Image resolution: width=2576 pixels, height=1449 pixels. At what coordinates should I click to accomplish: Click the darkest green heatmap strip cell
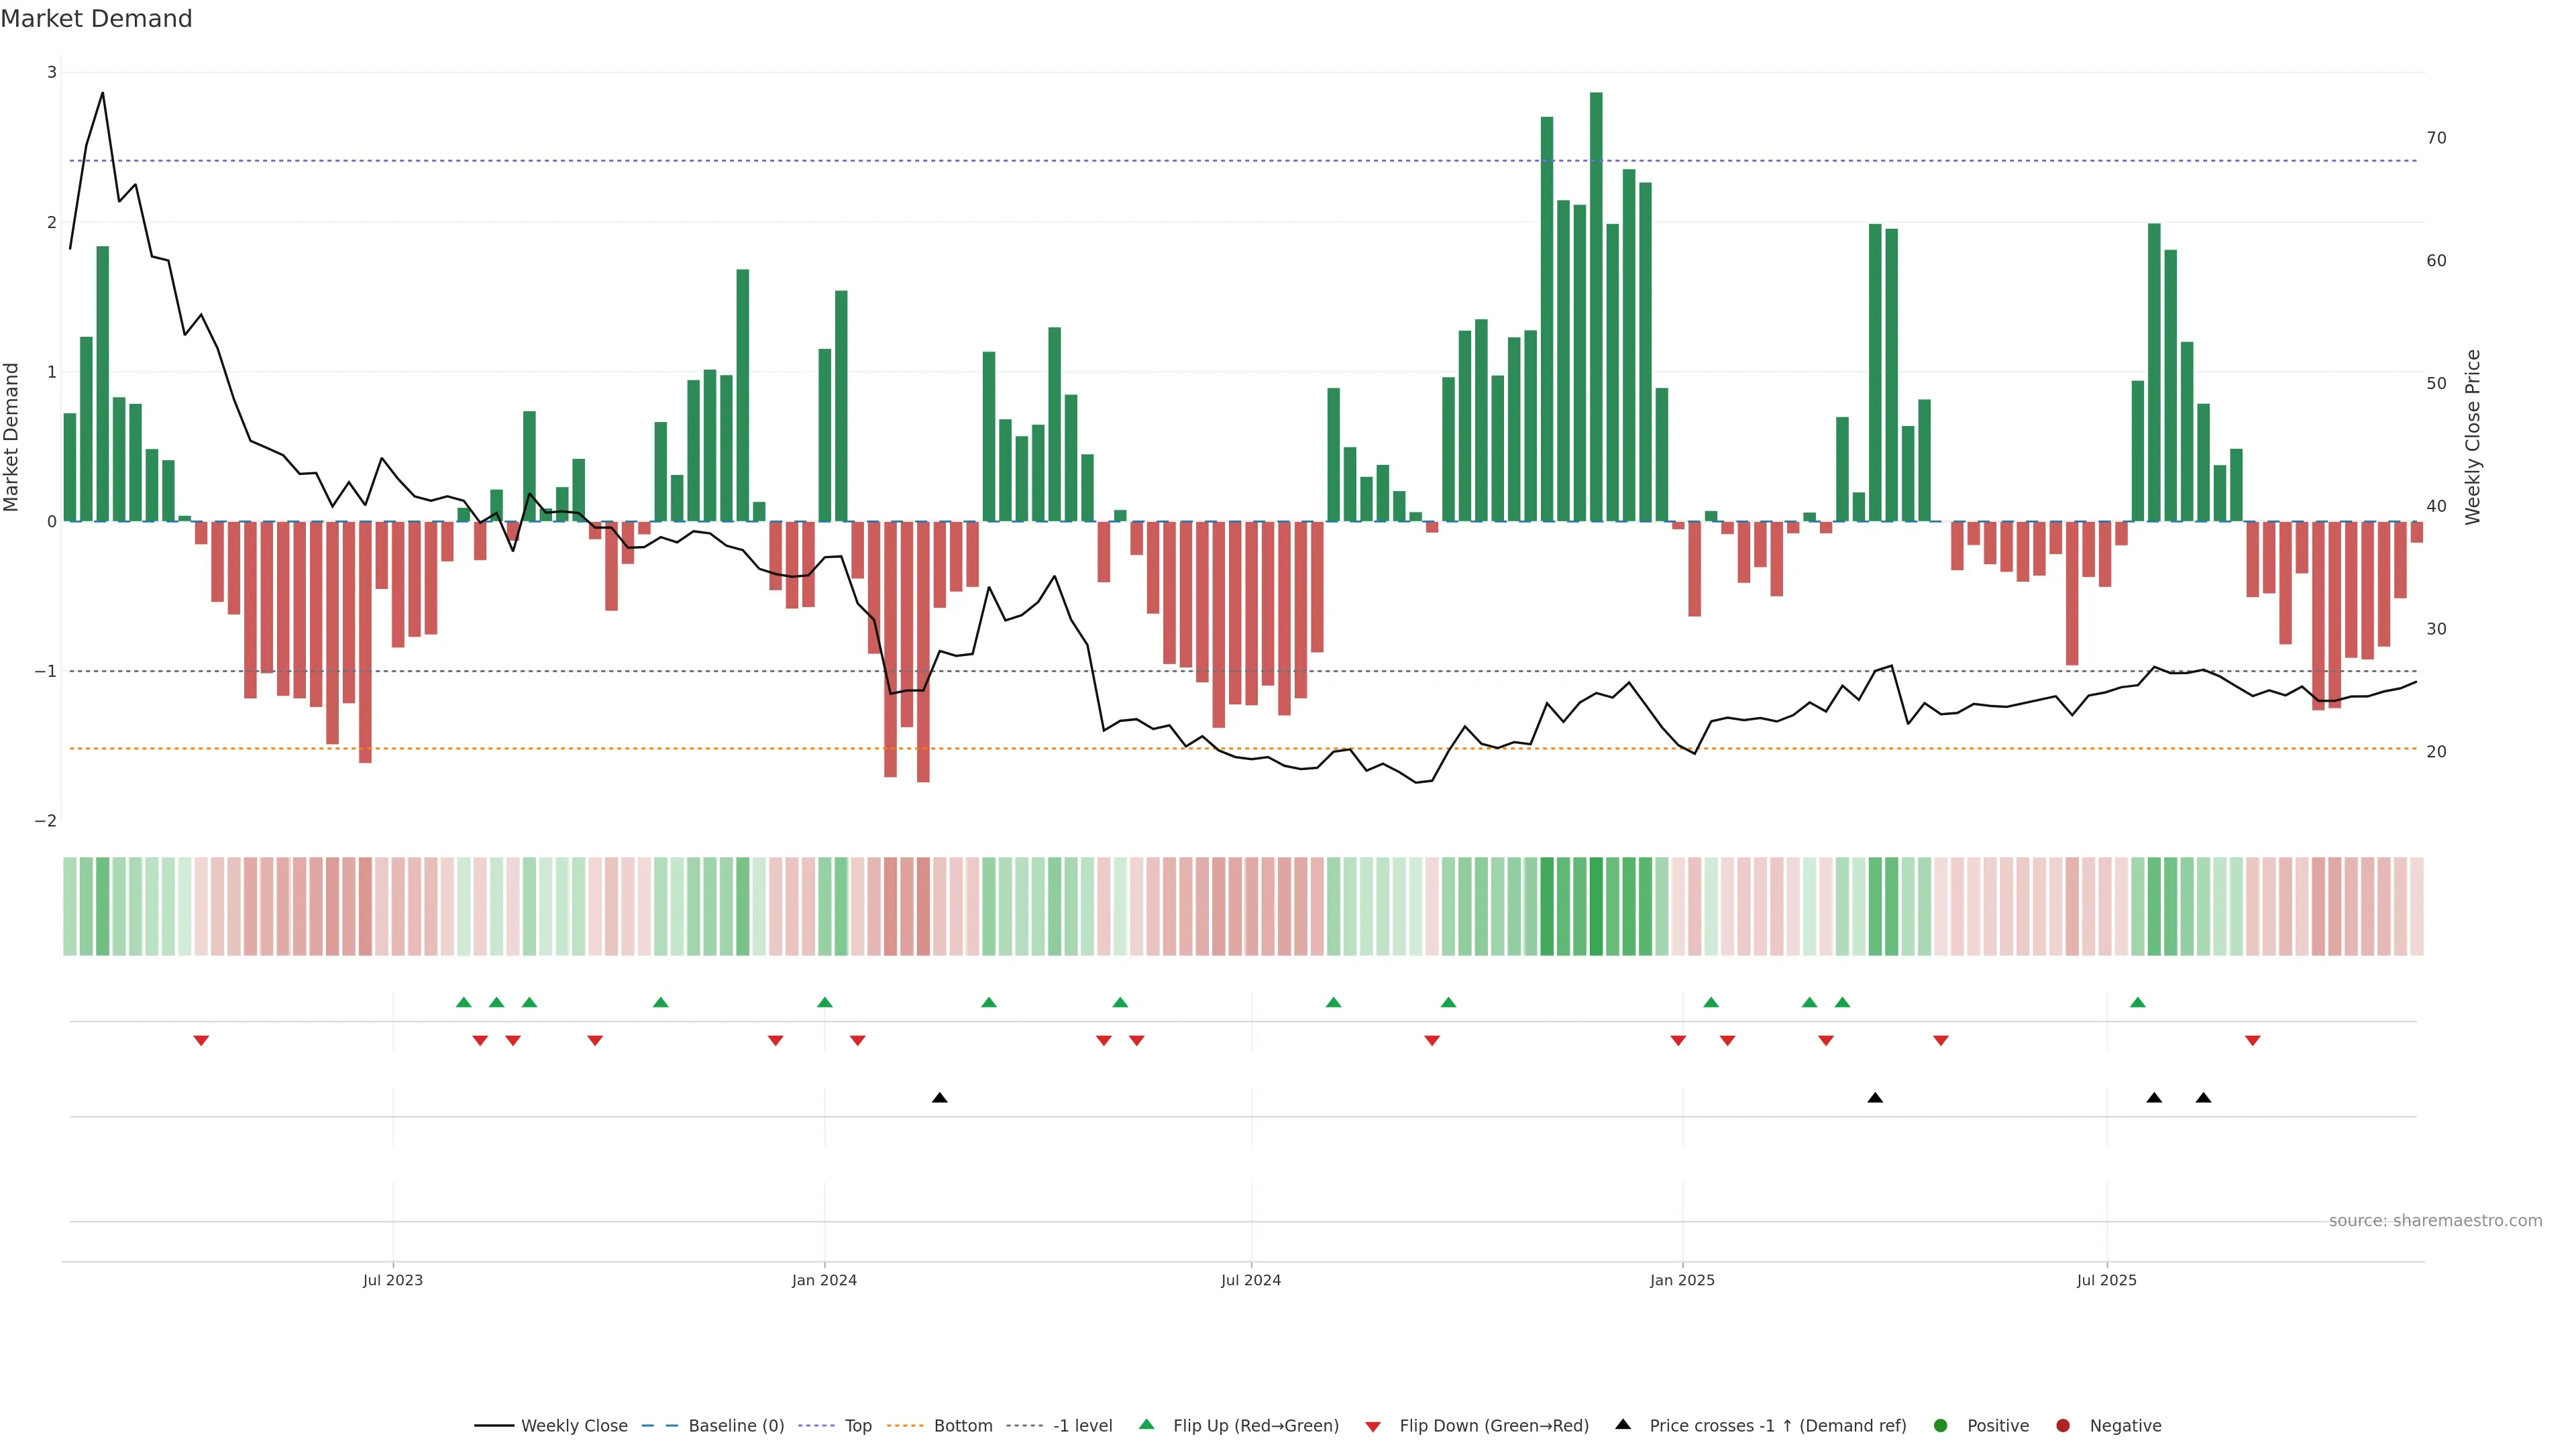click(1596, 906)
